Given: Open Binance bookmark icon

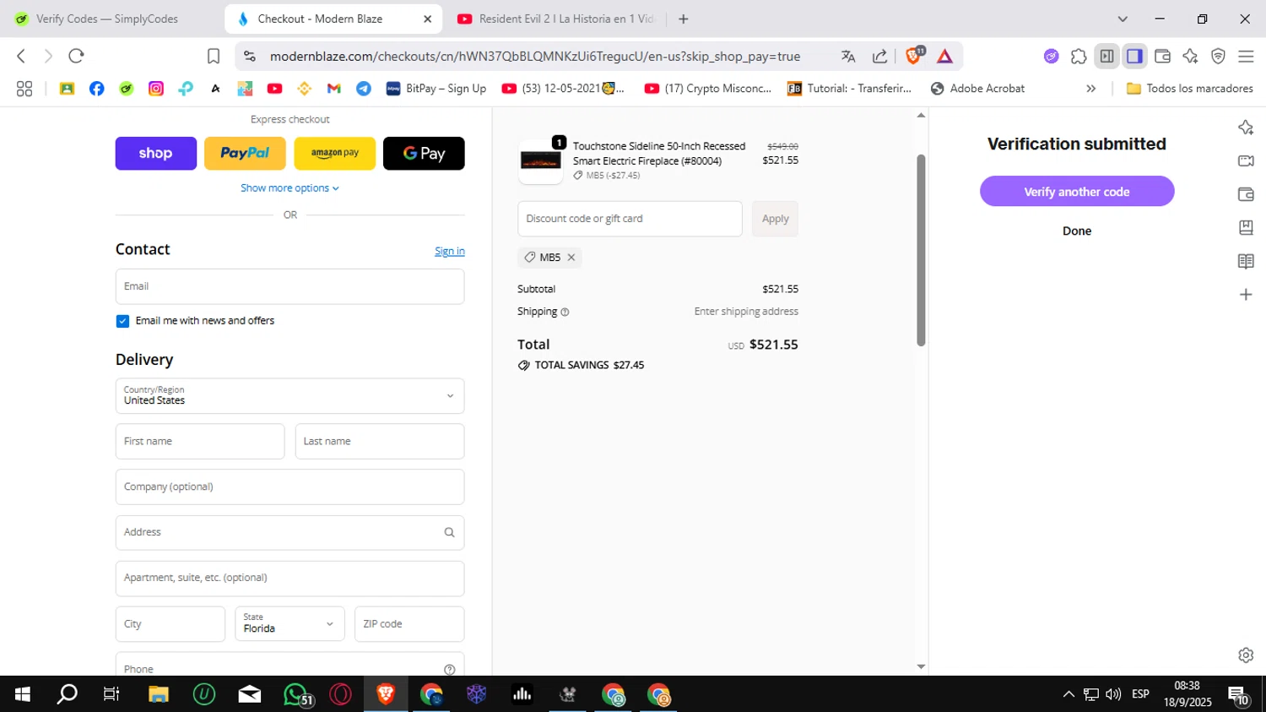Looking at the screenshot, I should [305, 89].
